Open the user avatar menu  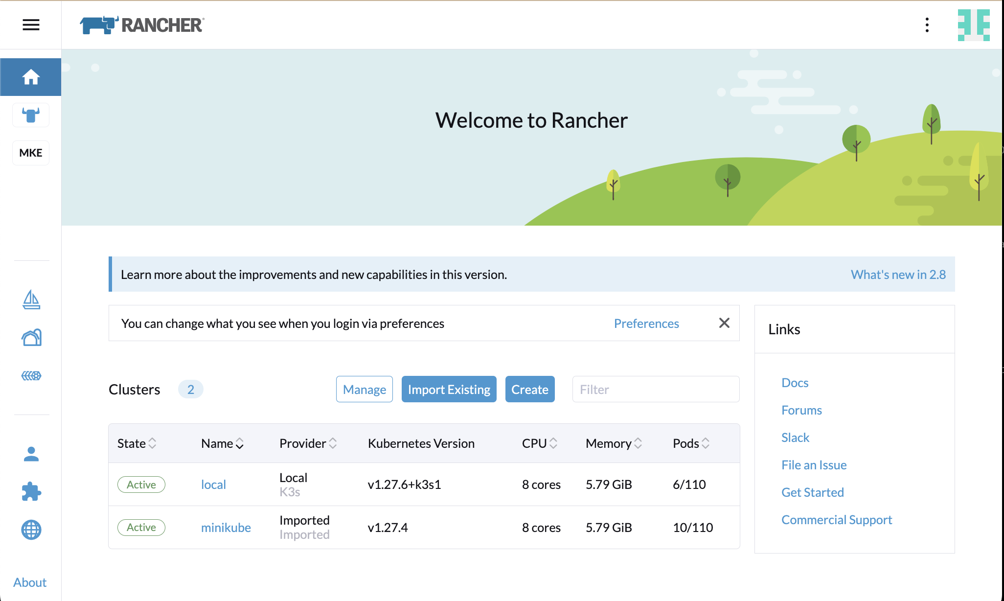974,25
